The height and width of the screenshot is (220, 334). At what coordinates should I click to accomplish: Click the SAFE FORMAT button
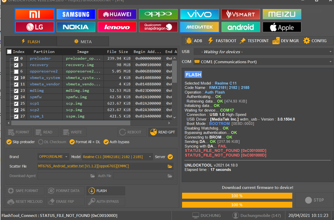(25, 191)
